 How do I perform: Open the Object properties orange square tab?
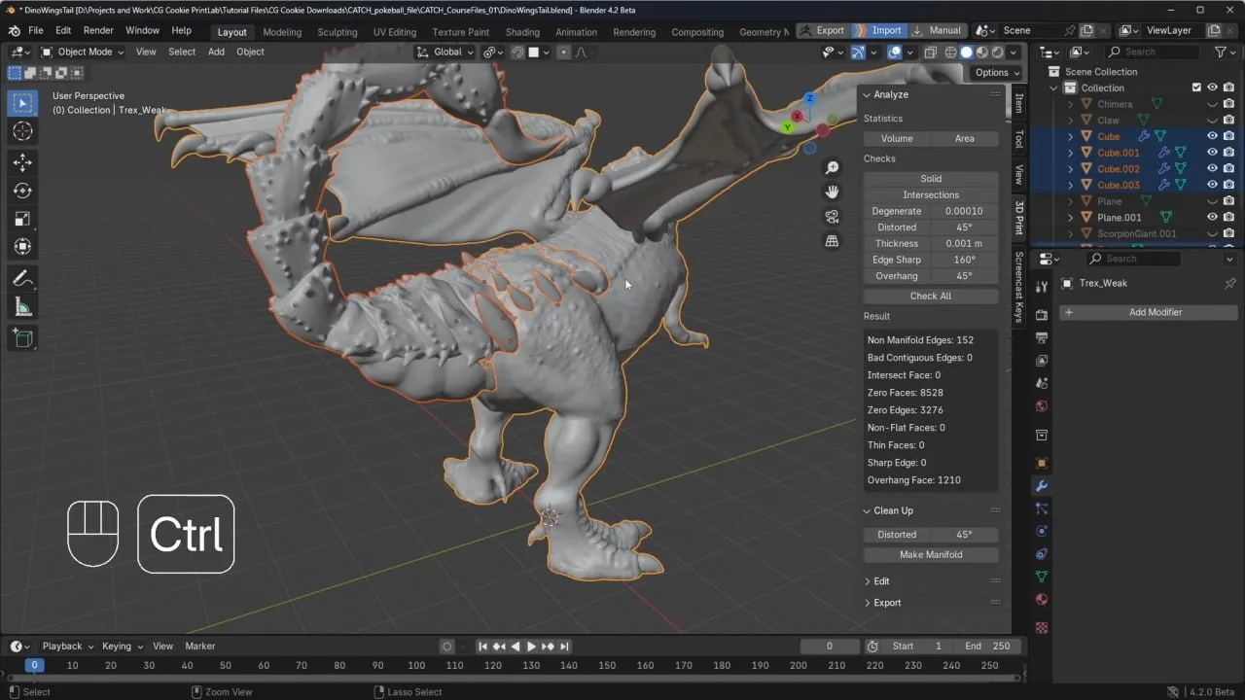click(x=1042, y=463)
